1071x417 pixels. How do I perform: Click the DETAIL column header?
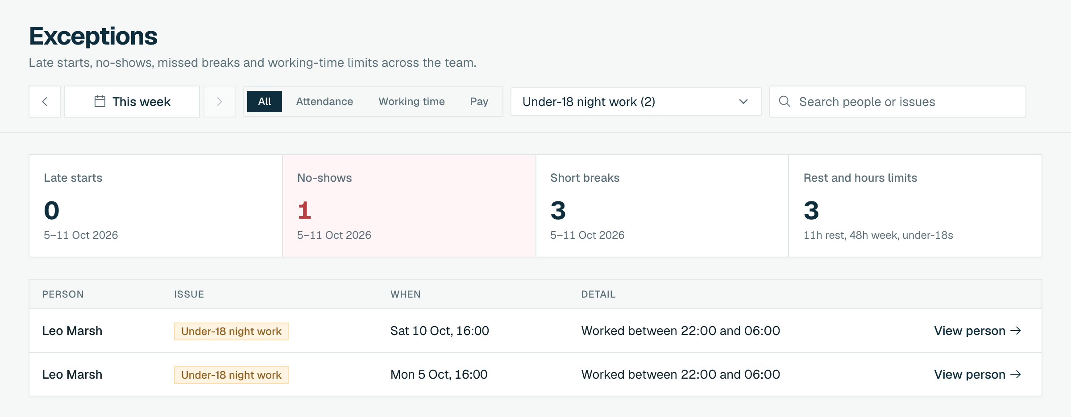click(x=598, y=294)
